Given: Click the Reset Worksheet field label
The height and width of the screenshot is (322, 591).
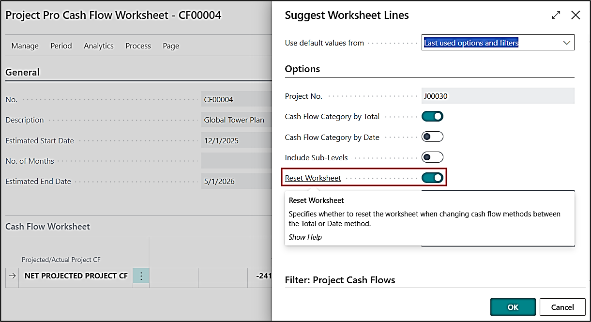Looking at the screenshot, I should point(313,178).
